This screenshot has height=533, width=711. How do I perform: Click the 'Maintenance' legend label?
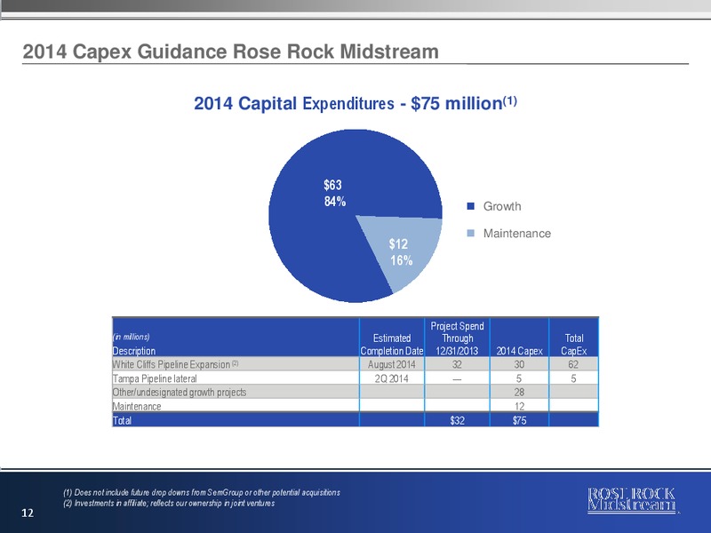point(517,234)
